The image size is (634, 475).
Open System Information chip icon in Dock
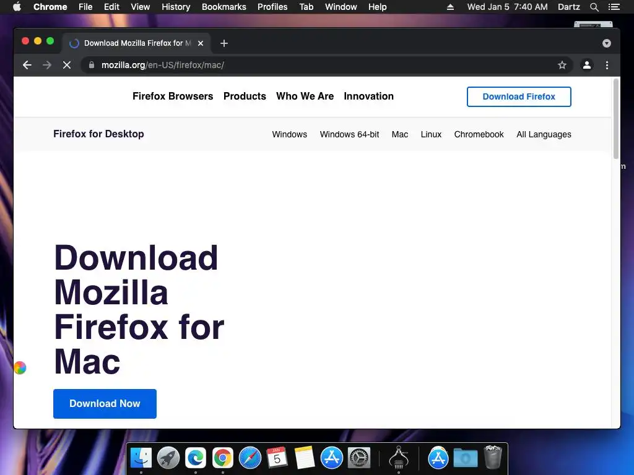(x=399, y=458)
